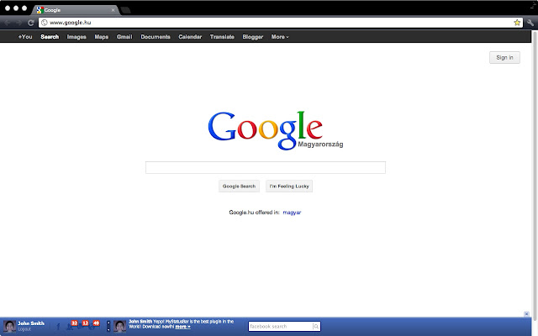This screenshot has height=336, width=538.
Task: Go to Images in the Google bar
Action: [x=76, y=37]
